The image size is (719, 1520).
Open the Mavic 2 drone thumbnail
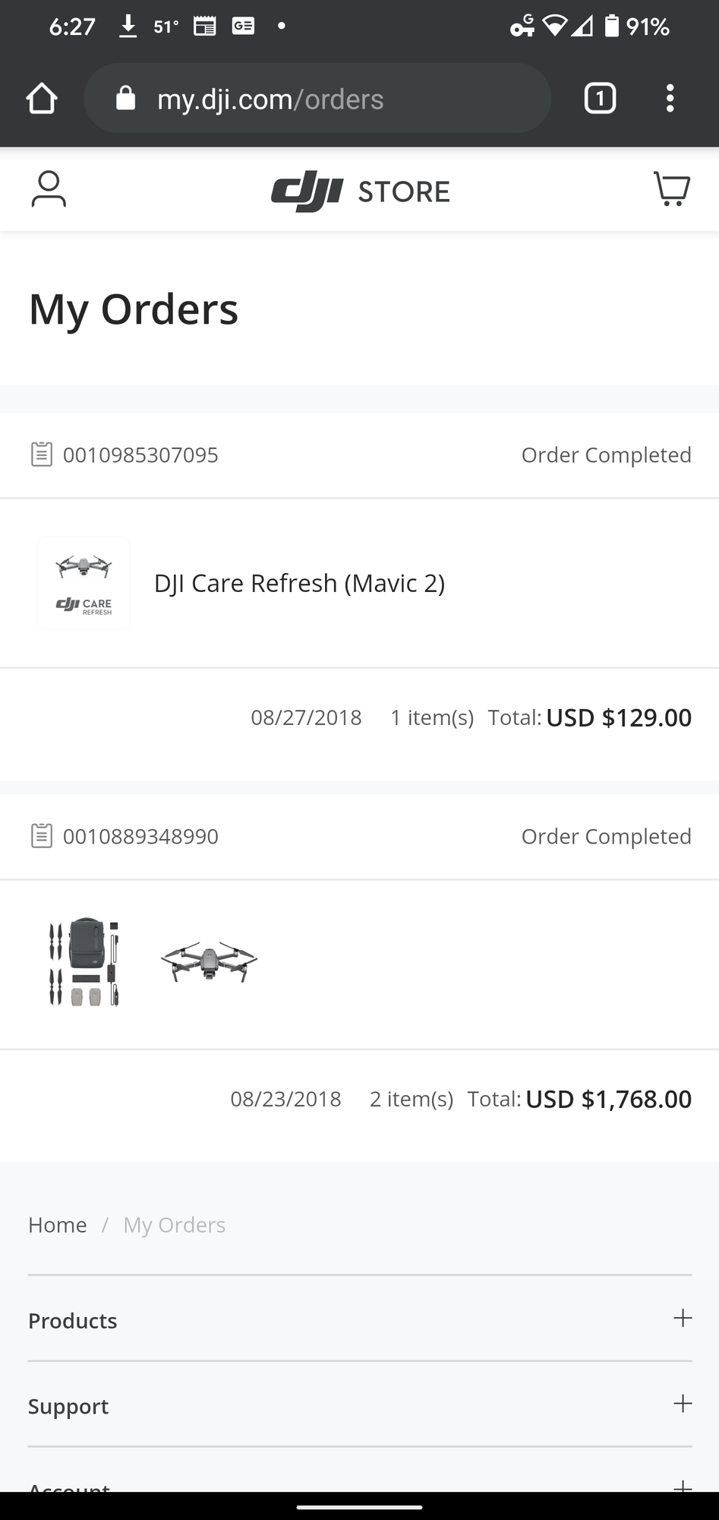pyautogui.click(x=209, y=963)
